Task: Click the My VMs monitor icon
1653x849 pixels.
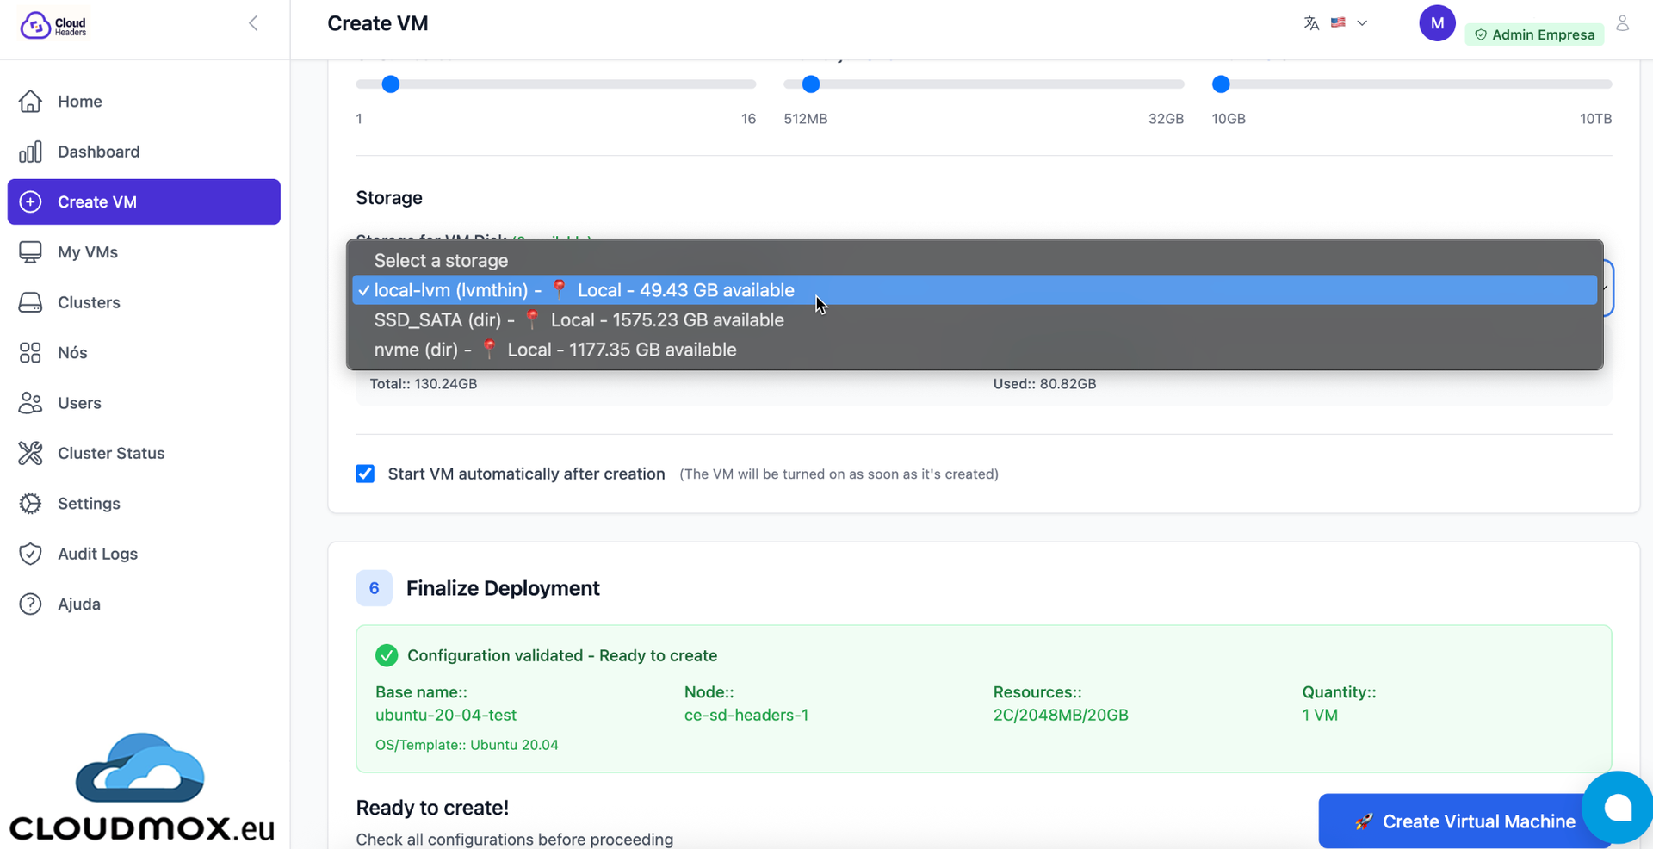Action: click(30, 252)
